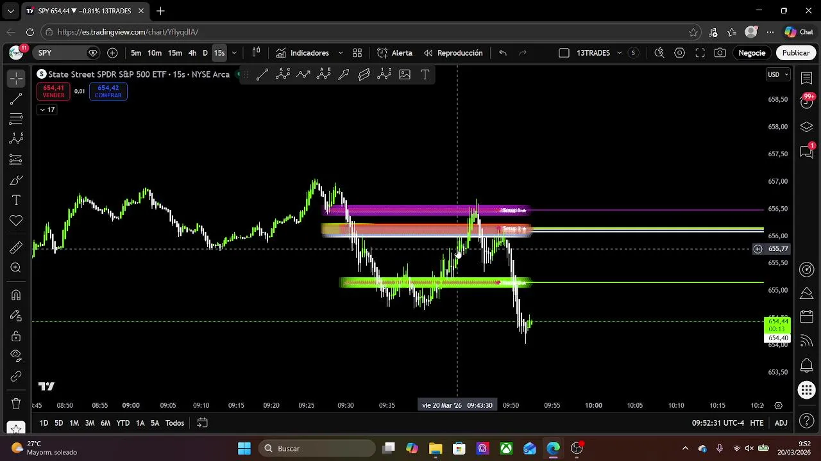Toggle the ADJ price adjustment
This screenshot has height=461, width=821.
click(x=781, y=423)
